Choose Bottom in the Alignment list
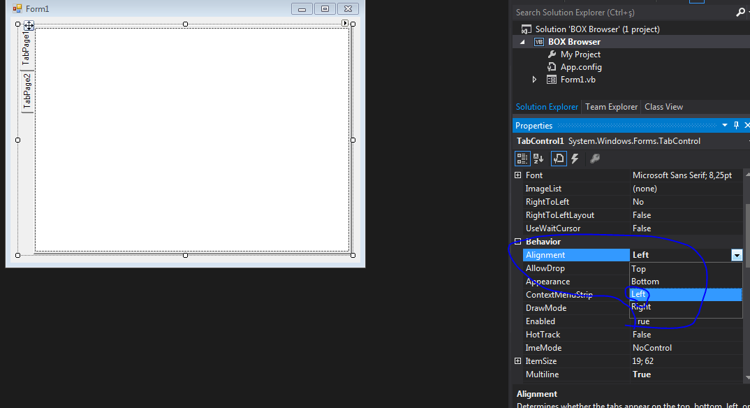 point(686,282)
